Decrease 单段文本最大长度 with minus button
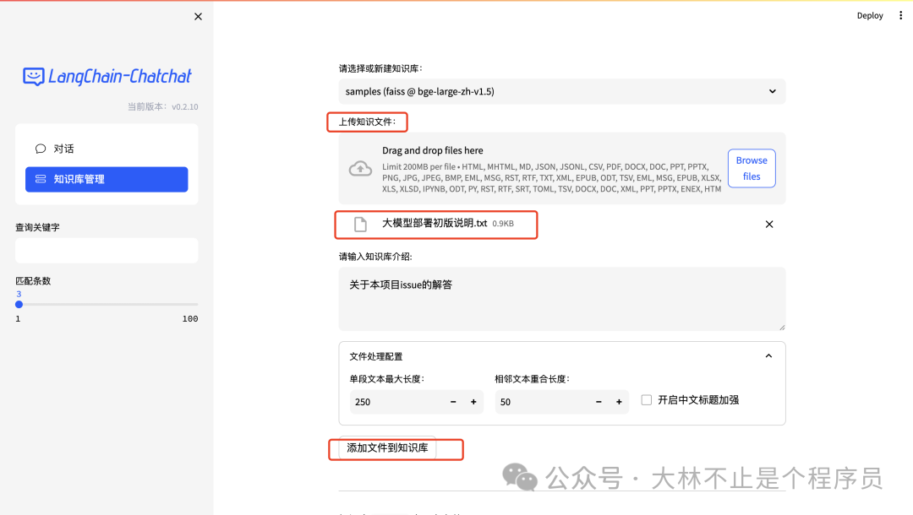Image resolution: width=913 pixels, height=515 pixels. coord(453,402)
